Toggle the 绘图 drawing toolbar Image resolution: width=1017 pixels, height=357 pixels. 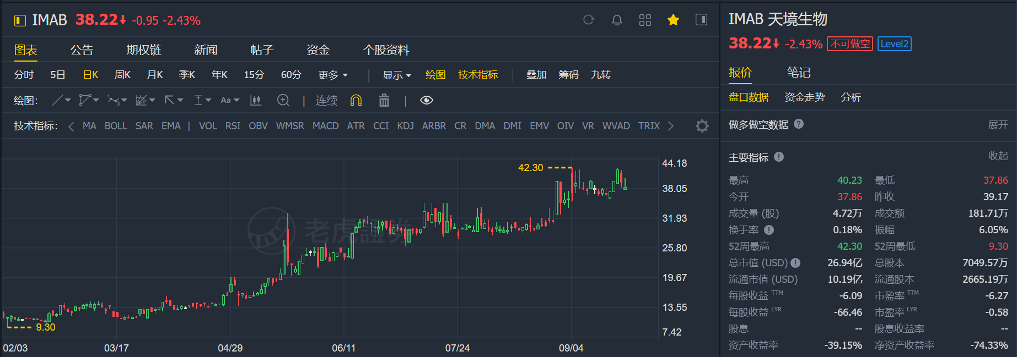(435, 75)
